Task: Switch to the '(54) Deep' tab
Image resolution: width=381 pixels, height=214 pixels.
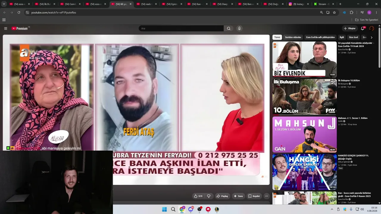Action: tap(222, 4)
